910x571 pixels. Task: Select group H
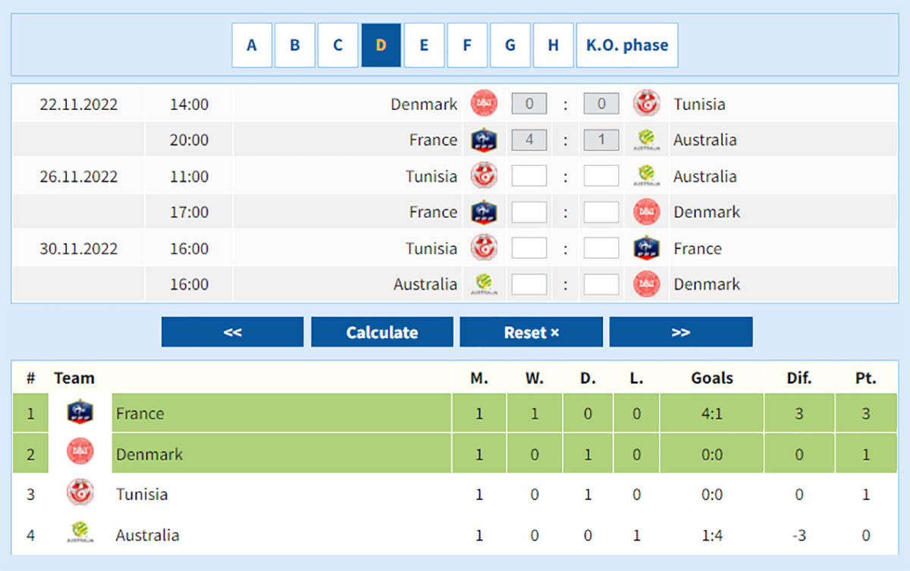tap(554, 45)
